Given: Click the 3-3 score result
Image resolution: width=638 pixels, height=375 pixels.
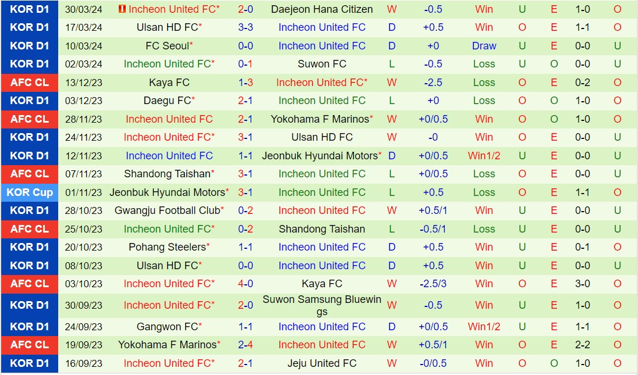Looking at the screenshot, I should click(x=246, y=27).
